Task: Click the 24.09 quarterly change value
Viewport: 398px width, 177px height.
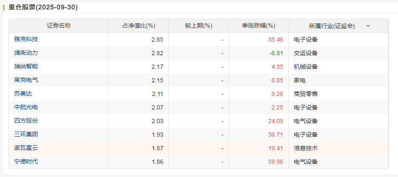Action: (276, 121)
